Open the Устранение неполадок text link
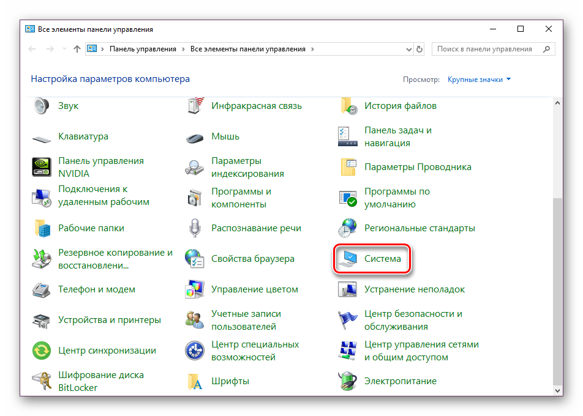This screenshot has width=583, height=416. click(x=414, y=289)
